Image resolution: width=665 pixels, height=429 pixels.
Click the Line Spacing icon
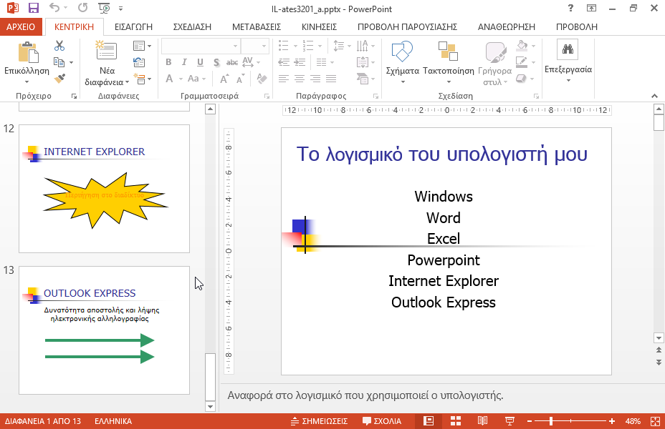tap(338, 46)
